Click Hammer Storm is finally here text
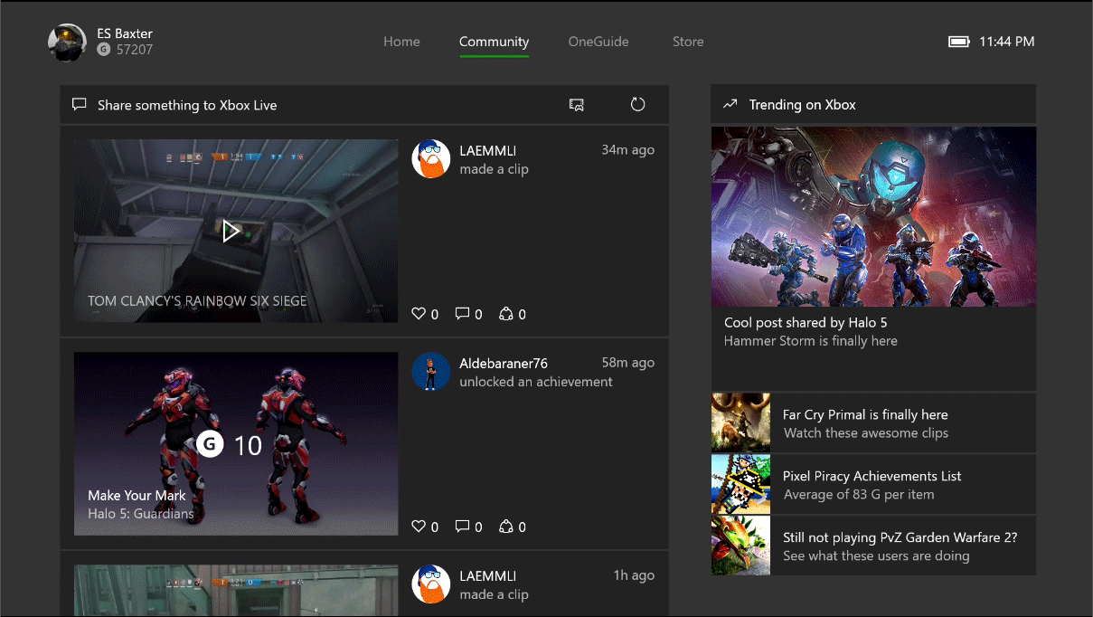Viewport: 1093px width, 617px height. [x=811, y=341]
